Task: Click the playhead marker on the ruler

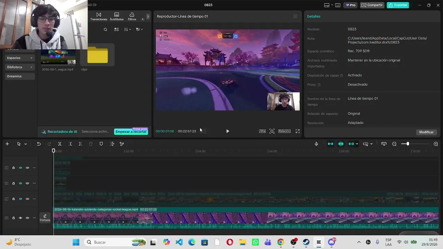Action: pos(53,151)
